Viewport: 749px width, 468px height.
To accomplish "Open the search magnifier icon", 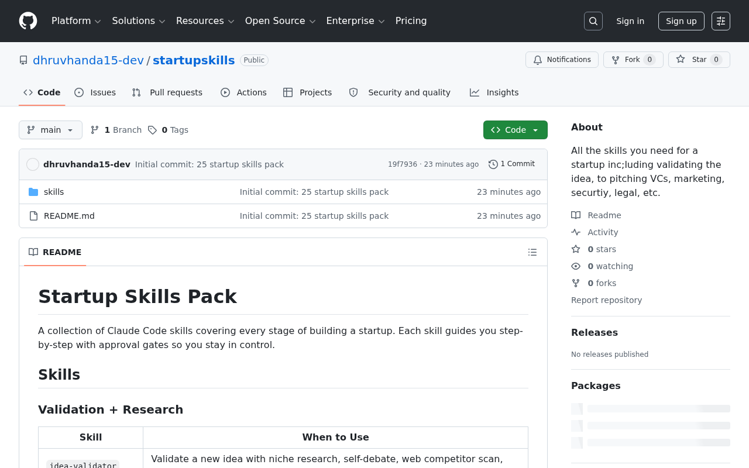I will [593, 21].
